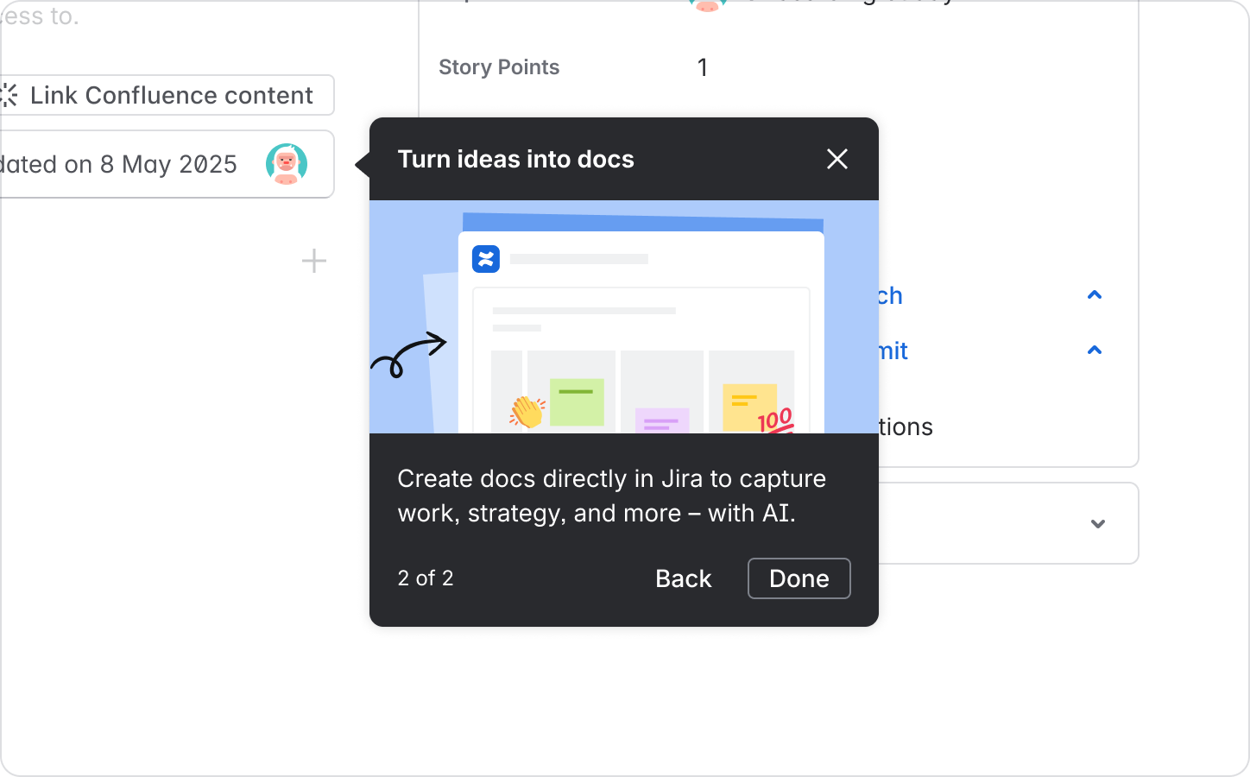The width and height of the screenshot is (1250, 777).
Task: Click the Link Confluence content button
Action: (x=167, y=95)
